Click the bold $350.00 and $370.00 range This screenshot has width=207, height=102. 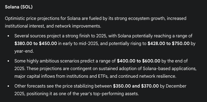point(136,86)
